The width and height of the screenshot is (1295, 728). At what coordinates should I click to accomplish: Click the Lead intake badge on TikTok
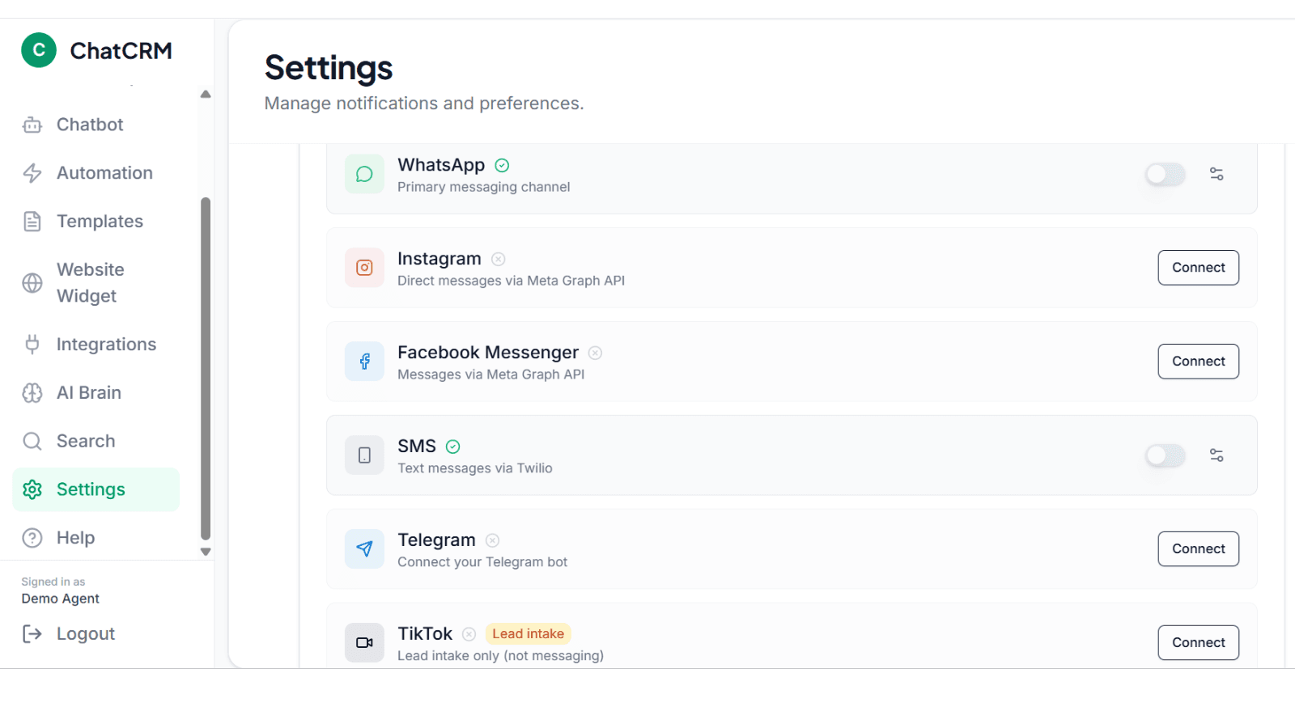click(528, 633)
